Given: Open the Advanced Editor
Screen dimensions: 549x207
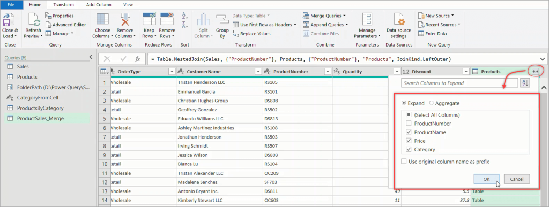Looking at the screenshot, I should [65, 25].
